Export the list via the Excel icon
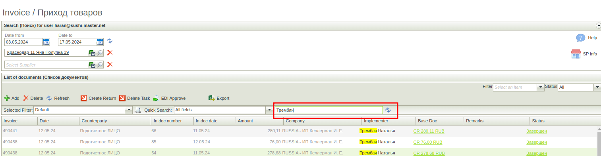This screenshot has width=601, height=156. pos(212,98)
